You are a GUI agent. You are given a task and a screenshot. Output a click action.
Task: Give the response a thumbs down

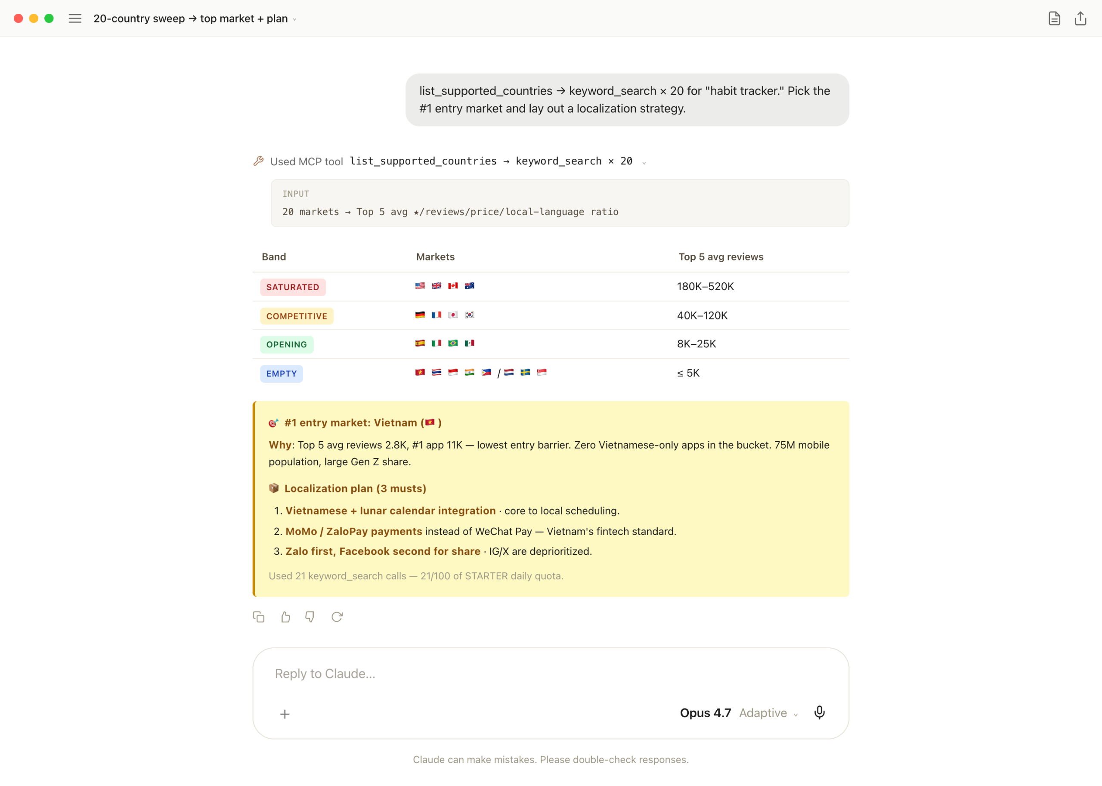310,616
